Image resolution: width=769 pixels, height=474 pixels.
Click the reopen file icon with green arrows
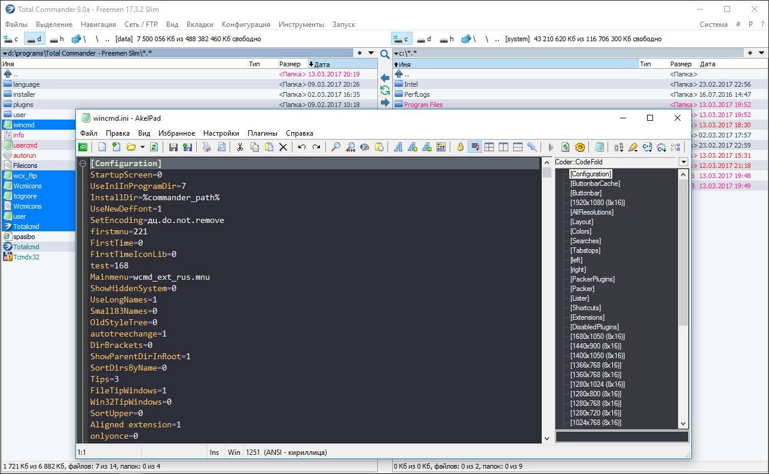(x=154, y=147)
